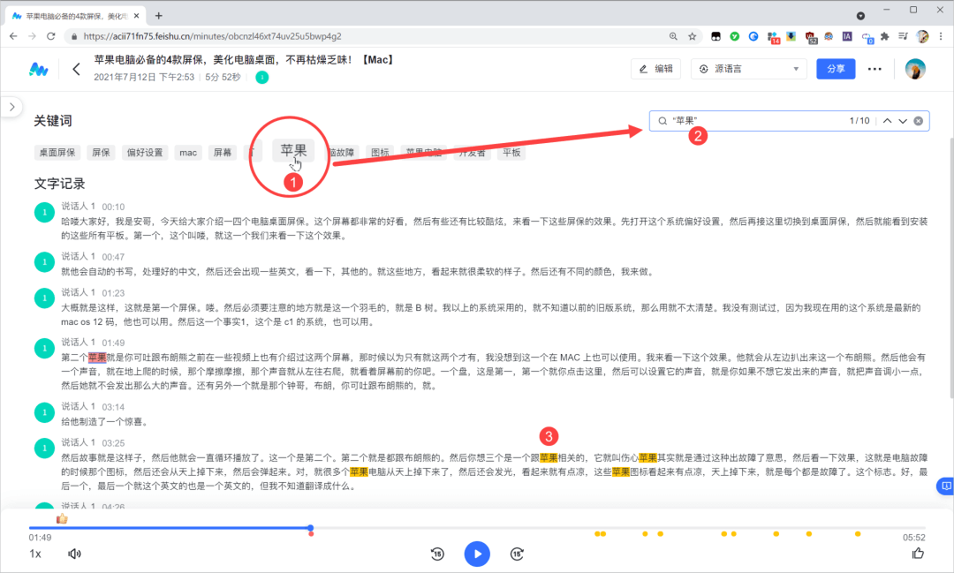Viewport: 954px width, 573px height.
Task: Click the browser profile avatar in the toolbar
Action: (922, 36)
